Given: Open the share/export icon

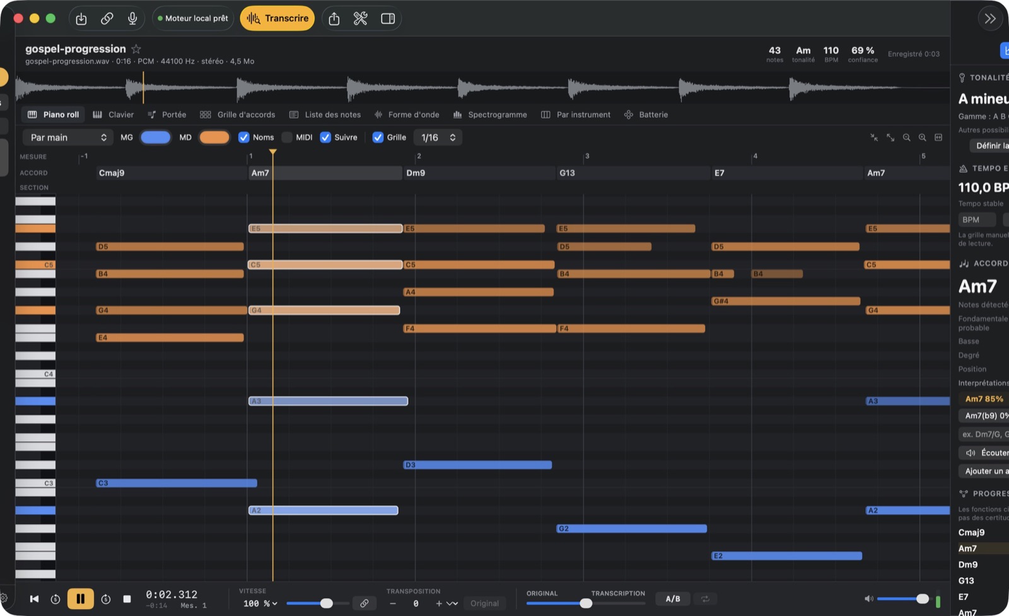Looking at the screenshot, I should tap(334, 18).
